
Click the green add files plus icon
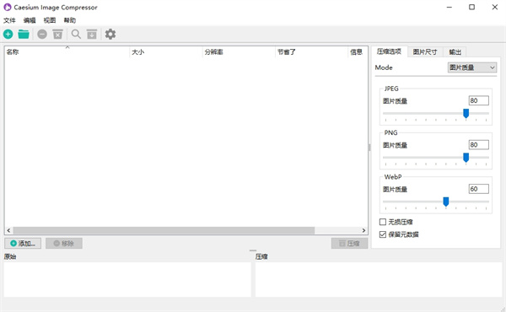point(8,34)
